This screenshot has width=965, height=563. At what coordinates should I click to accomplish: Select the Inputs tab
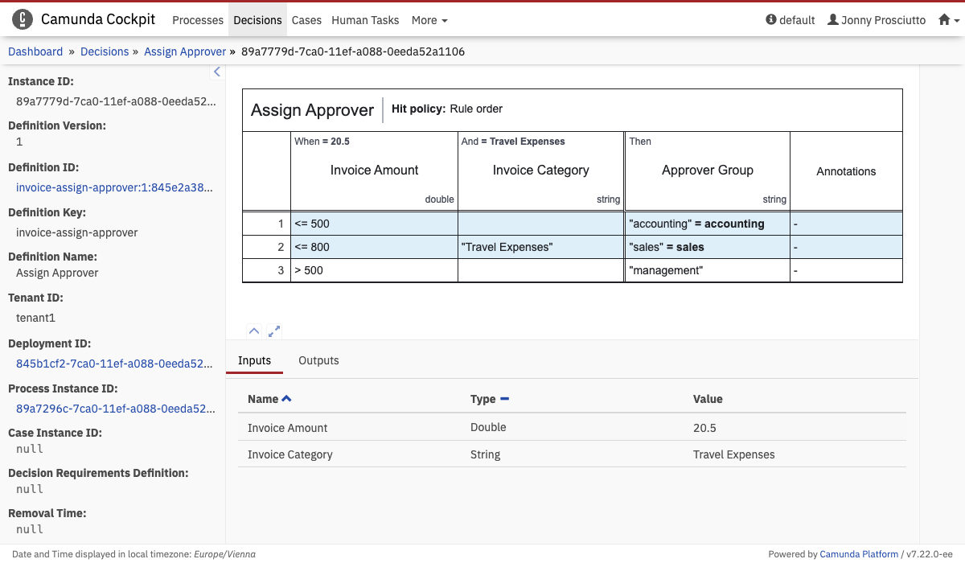click(254, 360)
